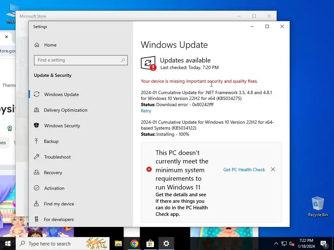Open Delivery Optimization page

point(81,110)
